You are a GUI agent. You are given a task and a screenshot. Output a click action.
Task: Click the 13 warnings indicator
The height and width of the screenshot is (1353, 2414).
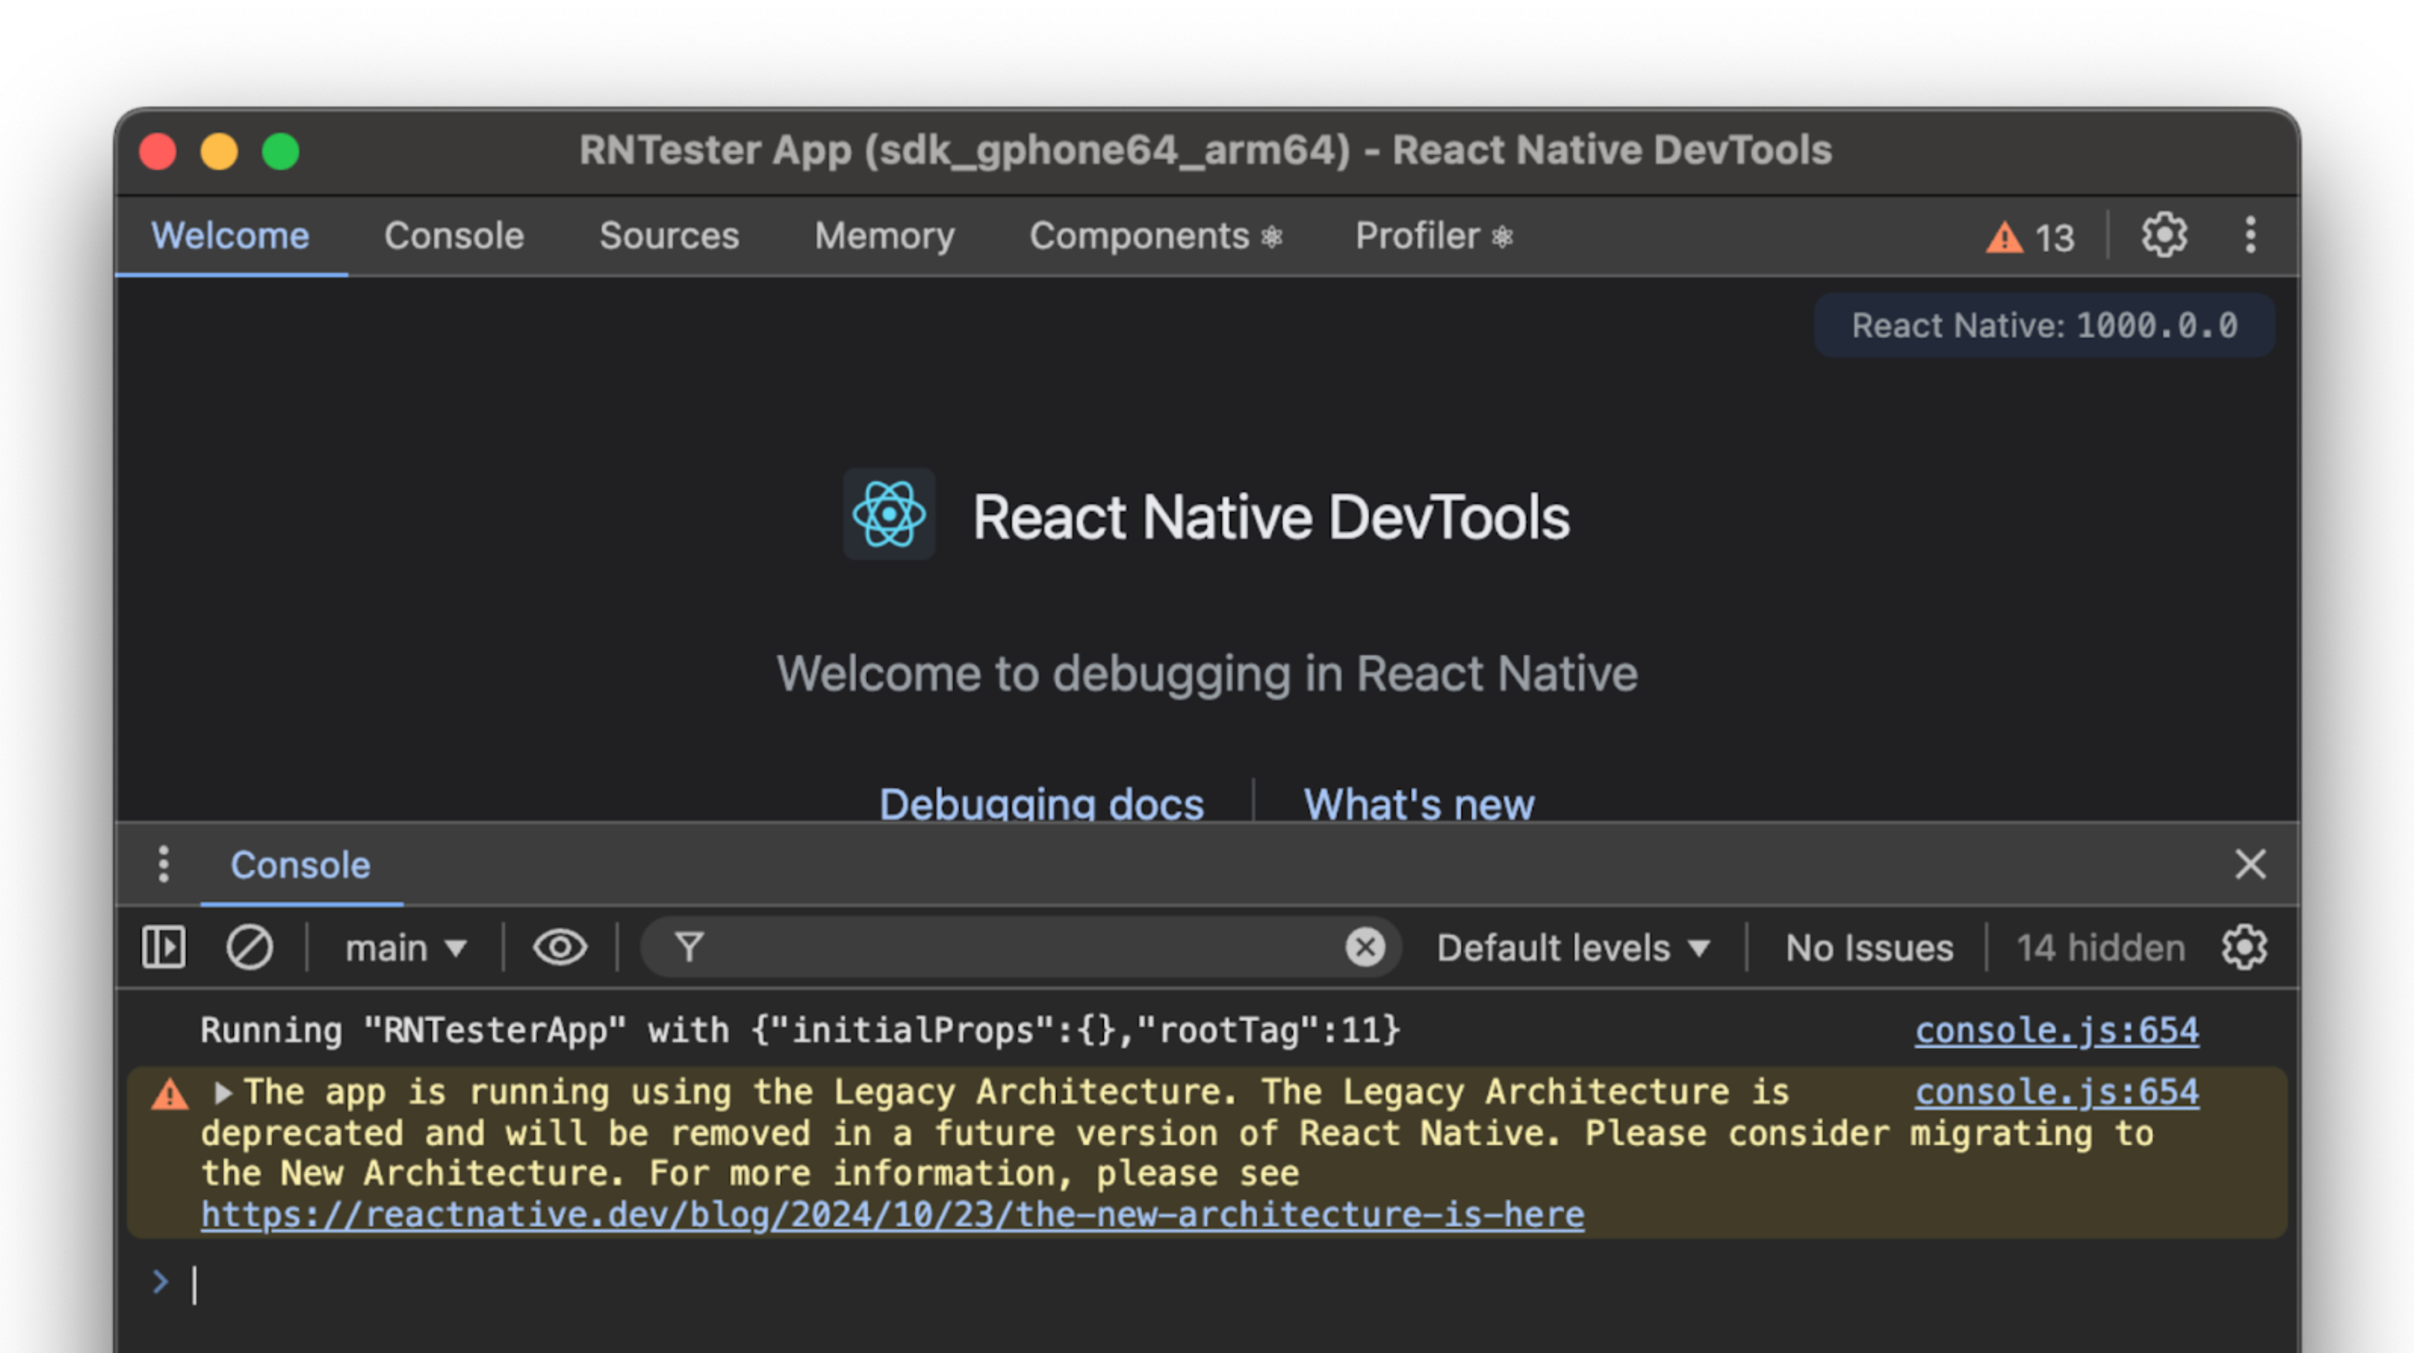tap(2031, 237)
